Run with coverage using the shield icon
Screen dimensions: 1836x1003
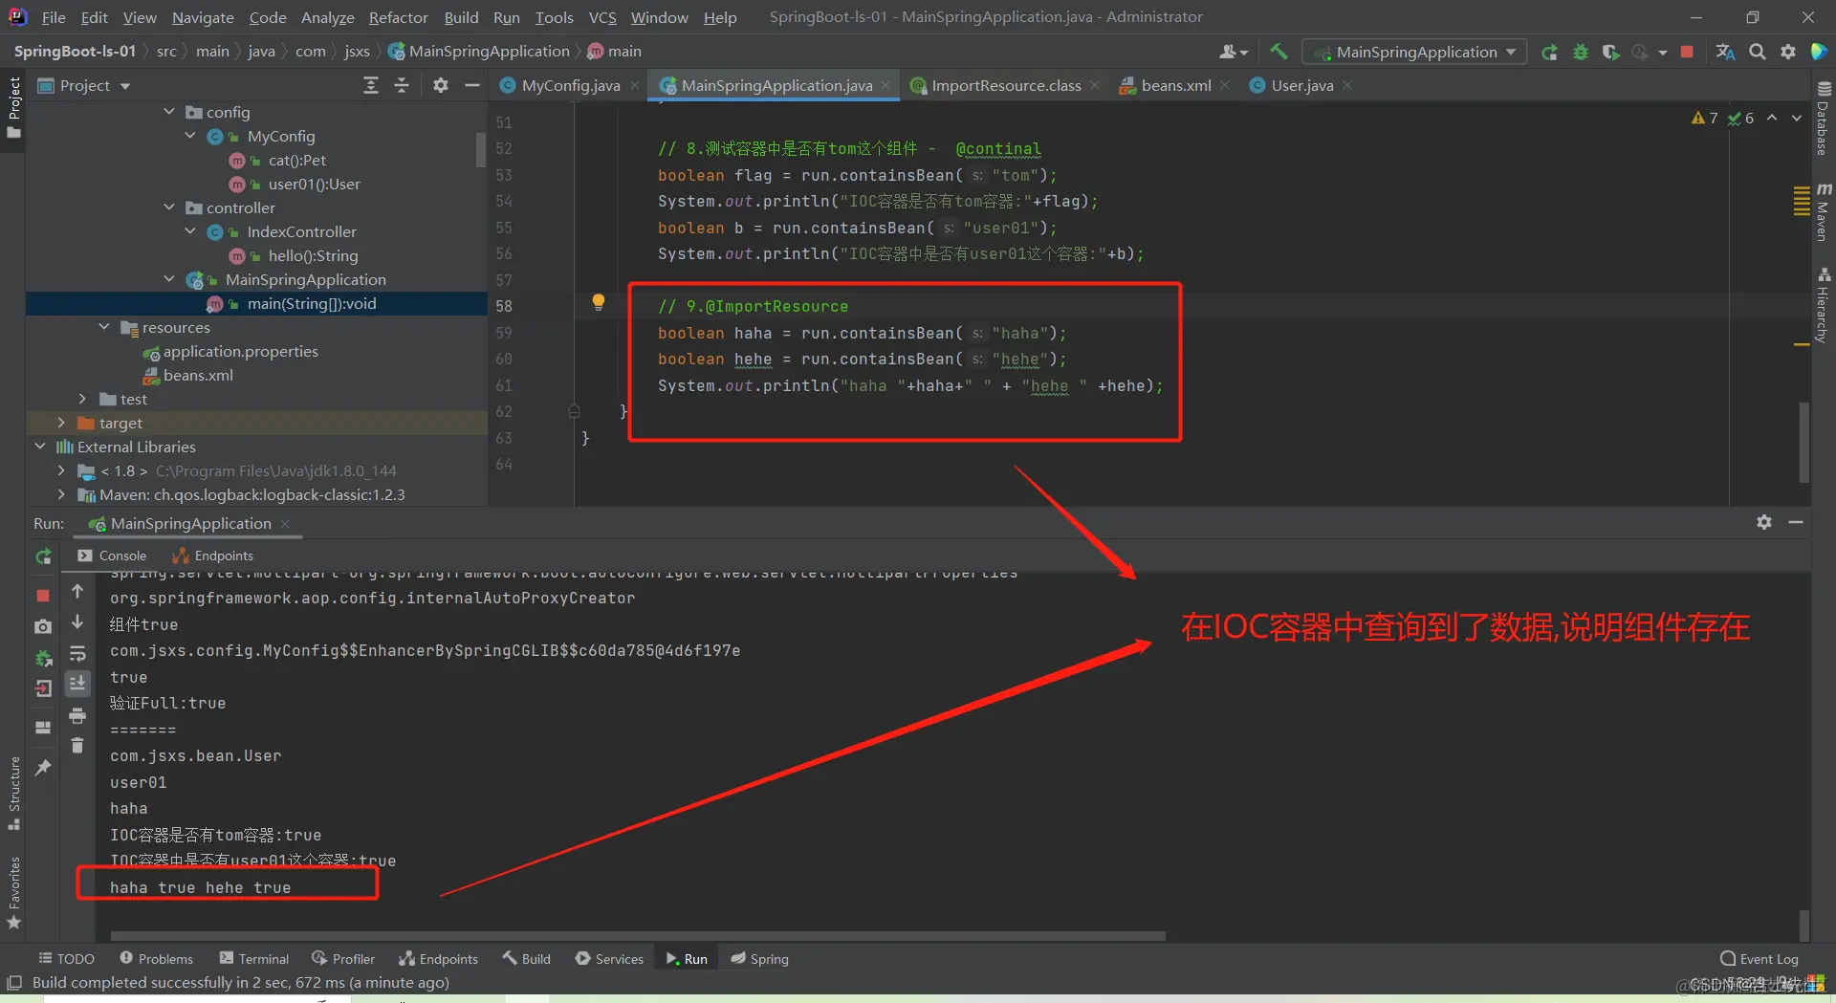1610,52
